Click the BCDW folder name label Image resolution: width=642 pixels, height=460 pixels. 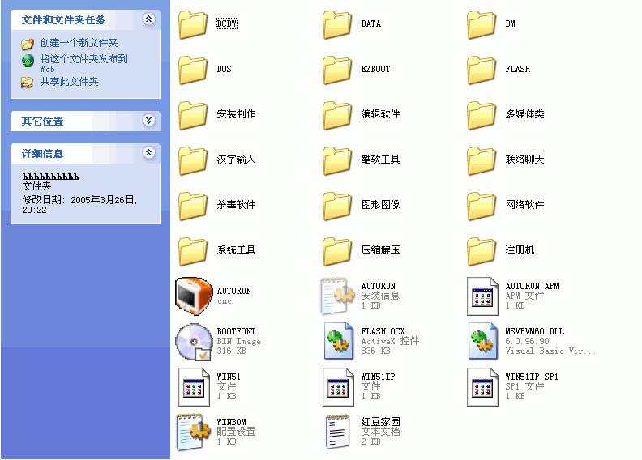[227, 23]
